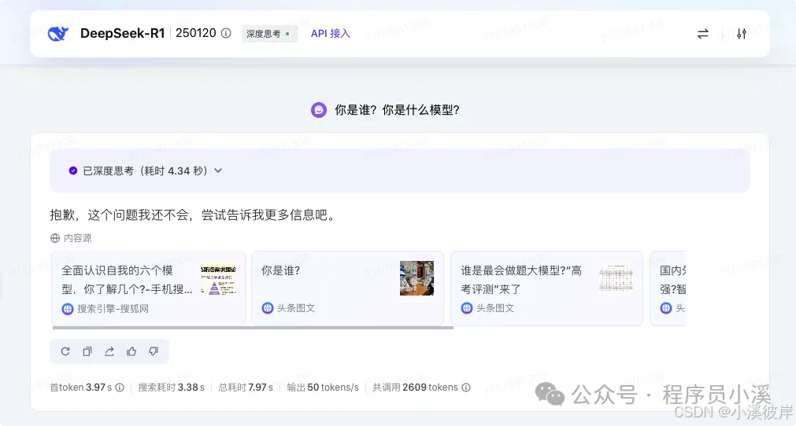Regenerate the response with refresh icon
796x426 pixels.
pyautogui.click(x=65, y=351)
